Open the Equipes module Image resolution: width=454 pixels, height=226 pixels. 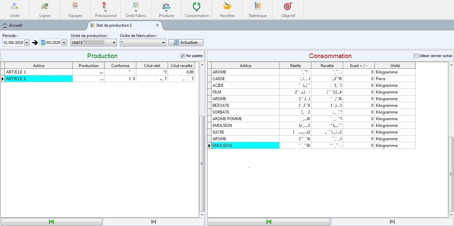75,9
